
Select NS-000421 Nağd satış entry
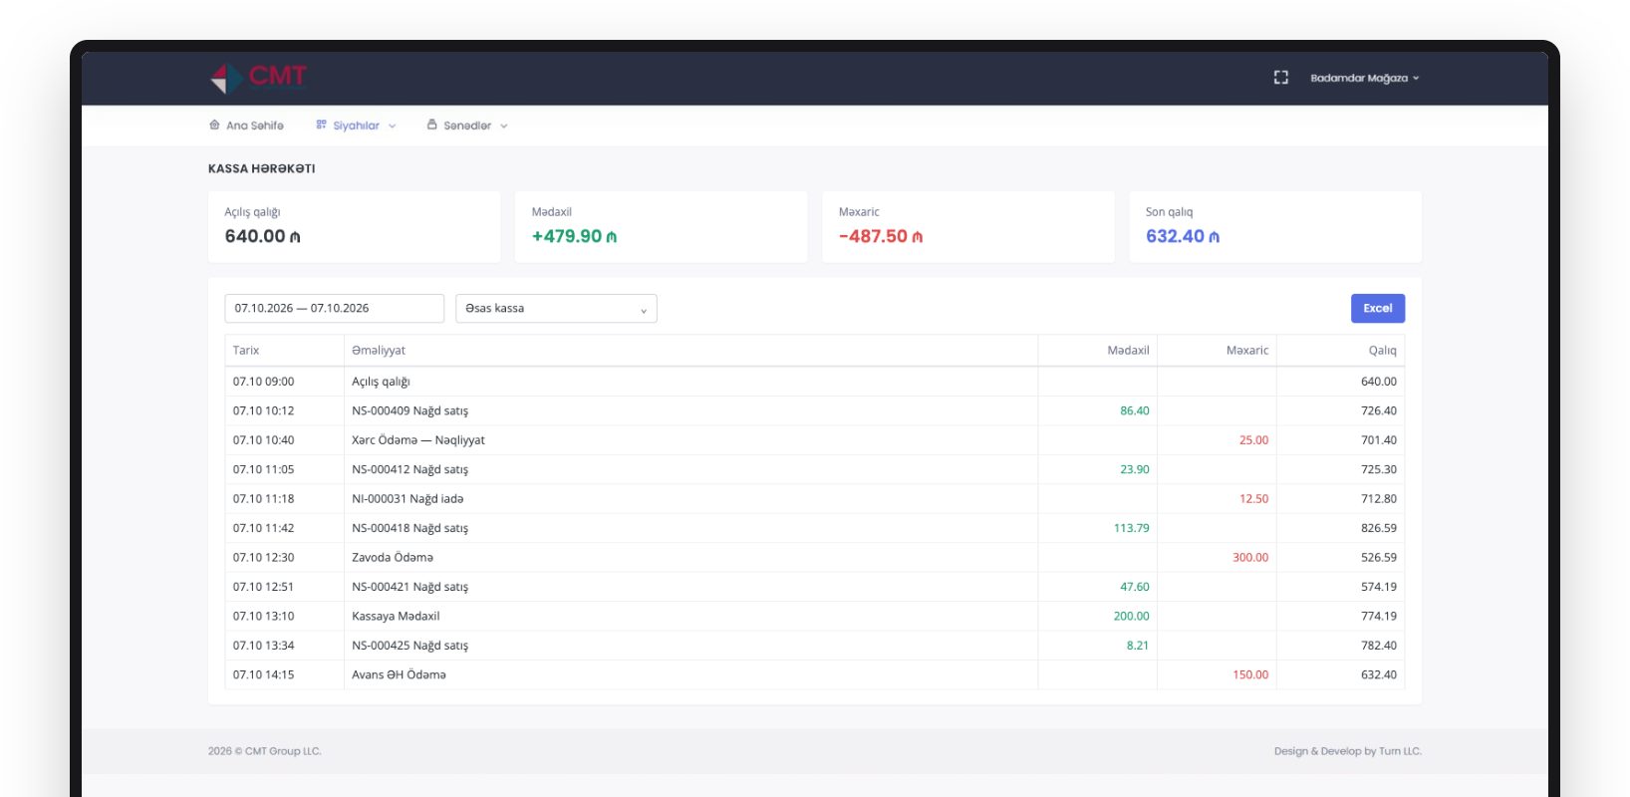click(x=815, y=587)
